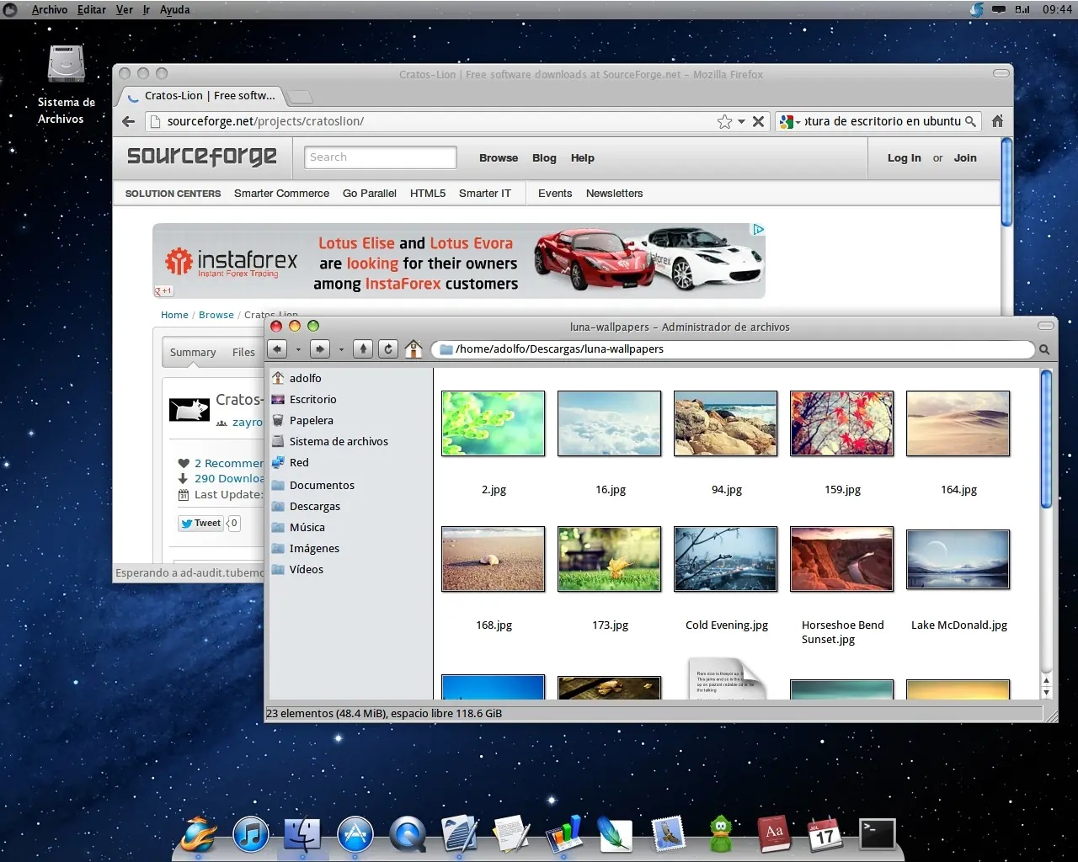Open the Editar menu
This screenshot has width=1078, height=862.
click(x=92, y=9)
